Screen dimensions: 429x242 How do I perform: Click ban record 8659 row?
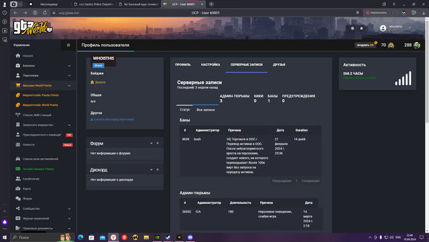[x=250, y=156]
